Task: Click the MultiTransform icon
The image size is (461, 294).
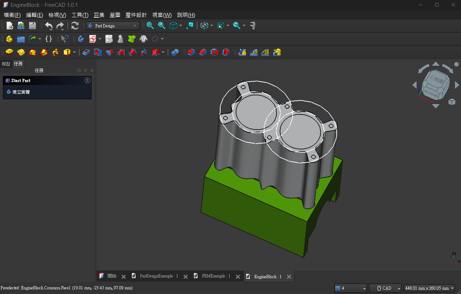Action: point(277,53)
